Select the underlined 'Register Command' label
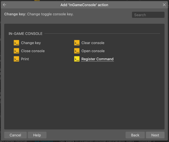Viewport: 169px width, 142px height. point(97,59)
